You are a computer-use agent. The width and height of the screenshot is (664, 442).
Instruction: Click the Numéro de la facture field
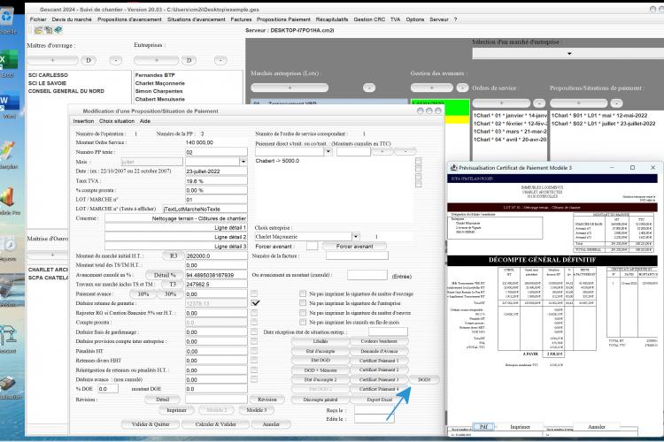(x=357, y=255)
